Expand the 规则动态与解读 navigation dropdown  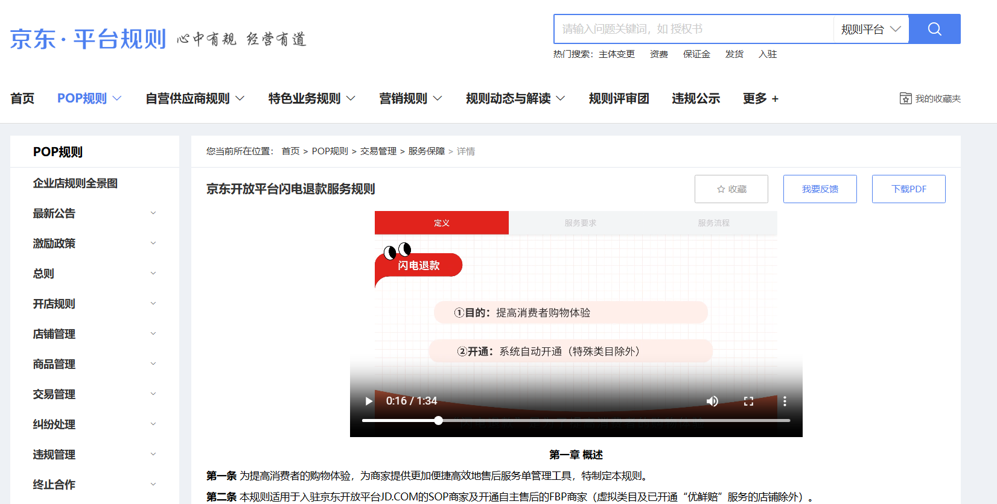pyautogui.click(x=515, y=98)
